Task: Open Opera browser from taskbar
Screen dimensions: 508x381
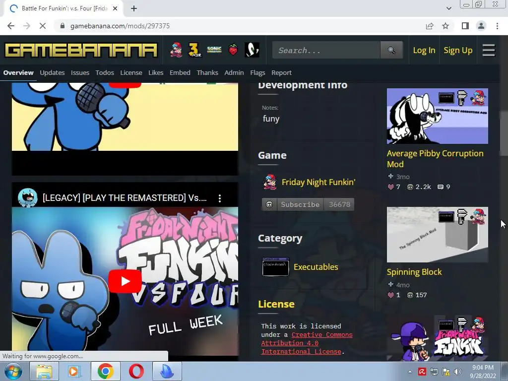Action: click(136, 371)
